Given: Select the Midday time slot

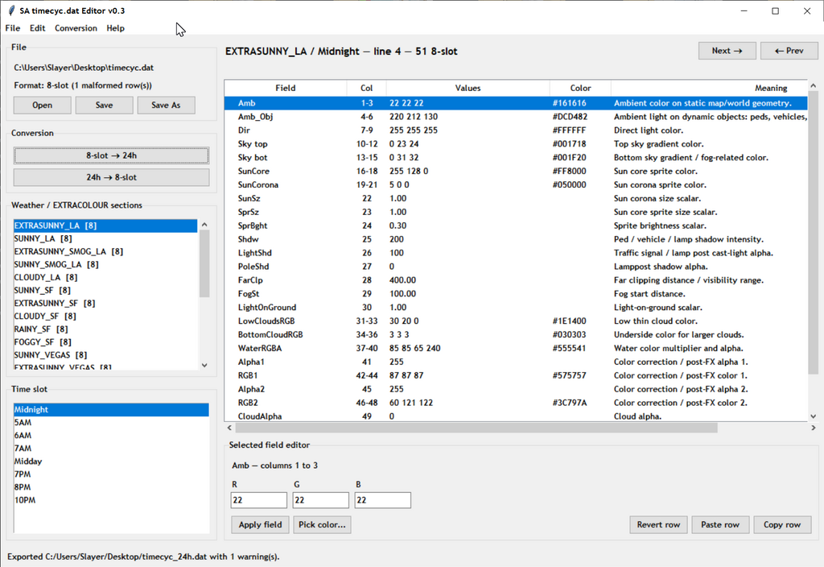Looking at the screenshot, I should coord(111,461).
